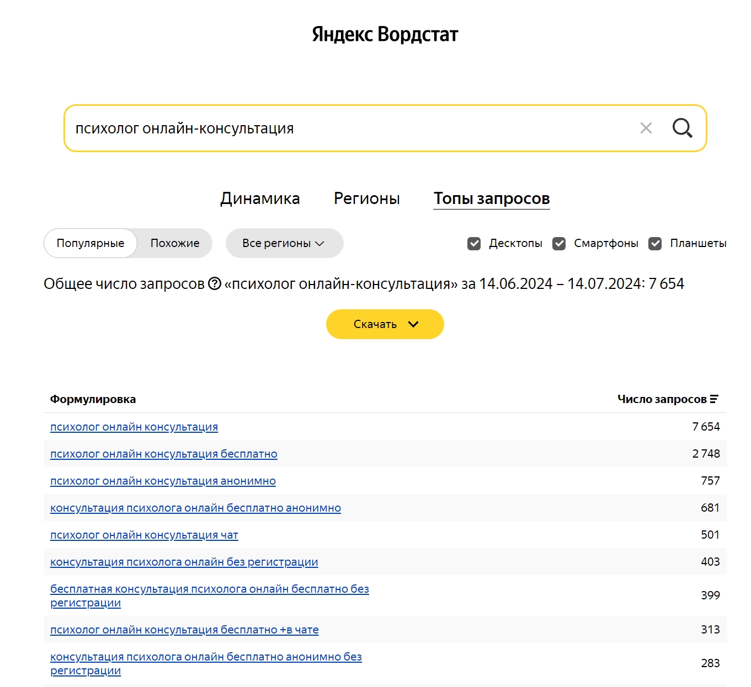Click the help question mark icon
The width and height of the screenshot is (751, 687).
point(214,284)
